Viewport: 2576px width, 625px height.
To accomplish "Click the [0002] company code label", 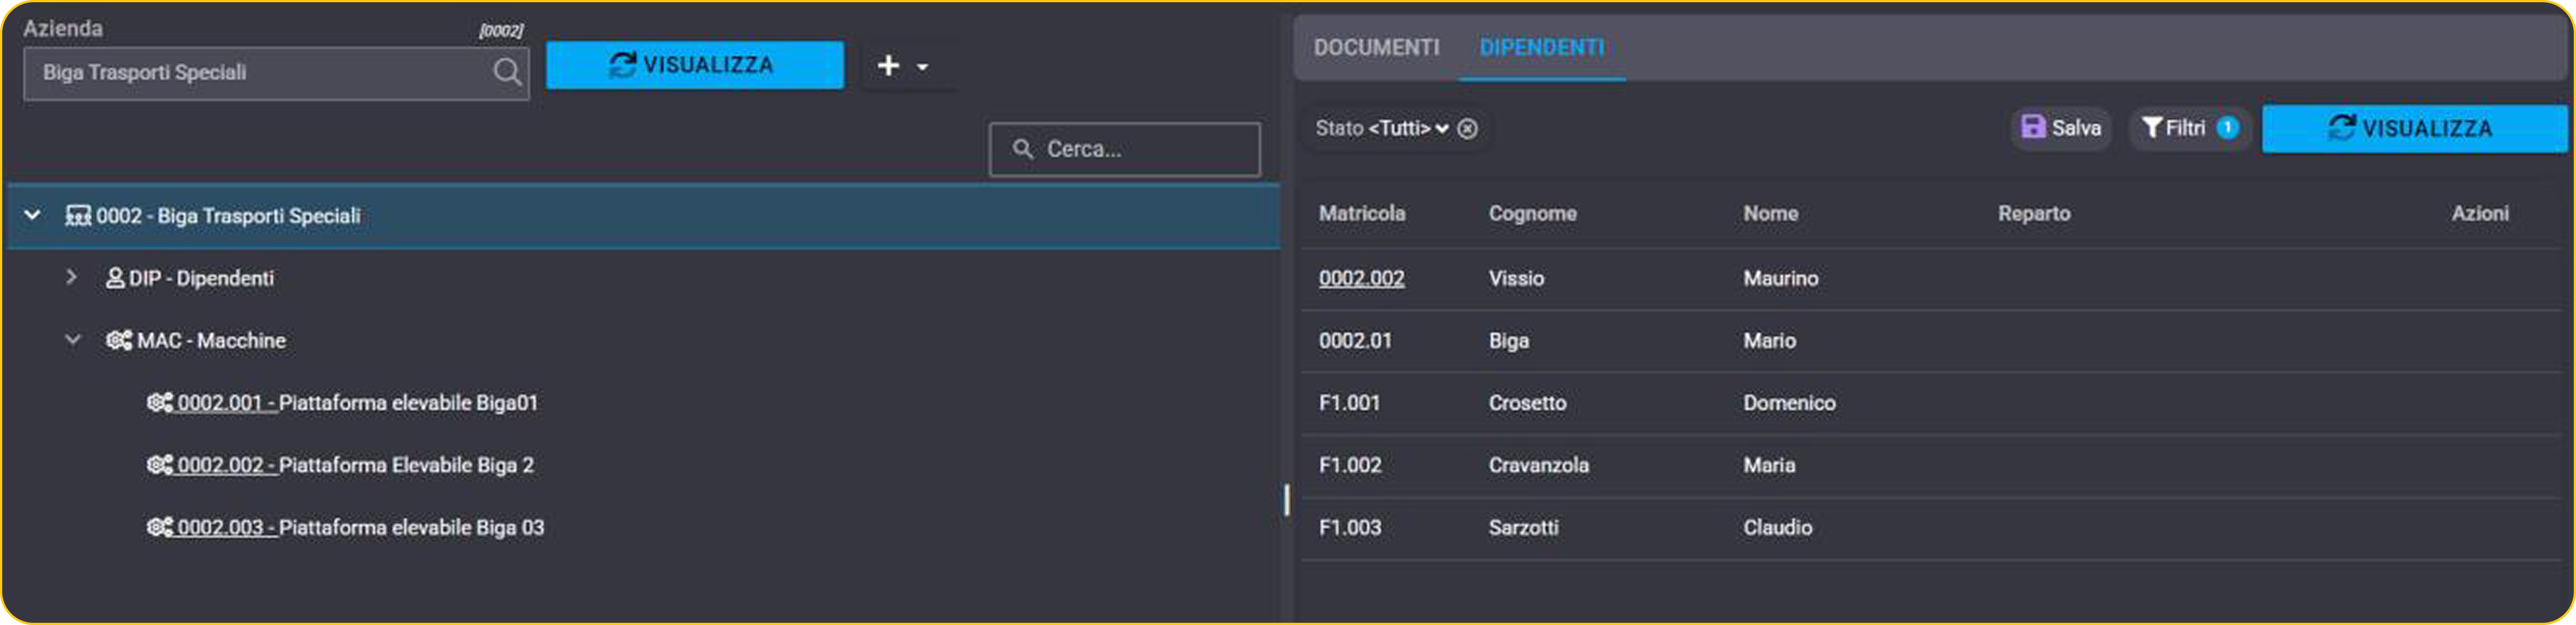I will coord(501,31).
